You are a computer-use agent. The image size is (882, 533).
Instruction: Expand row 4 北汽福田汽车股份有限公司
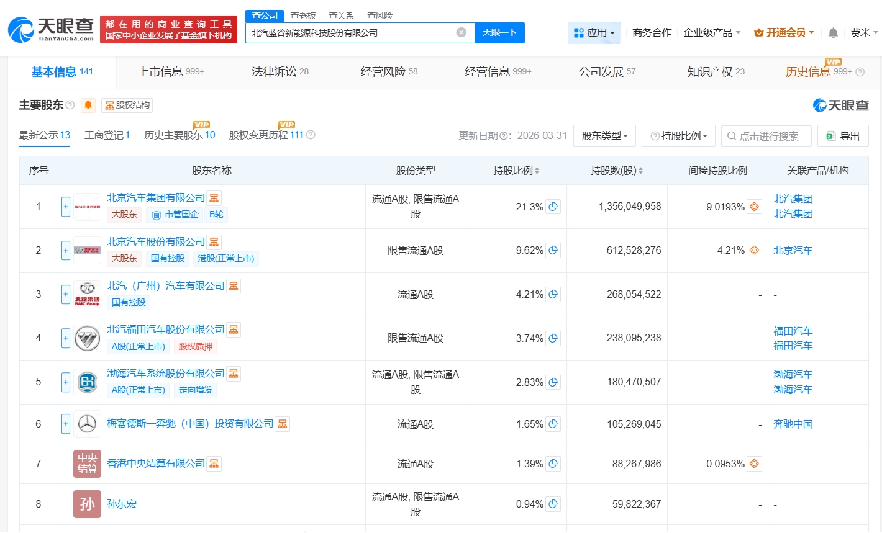66,338
